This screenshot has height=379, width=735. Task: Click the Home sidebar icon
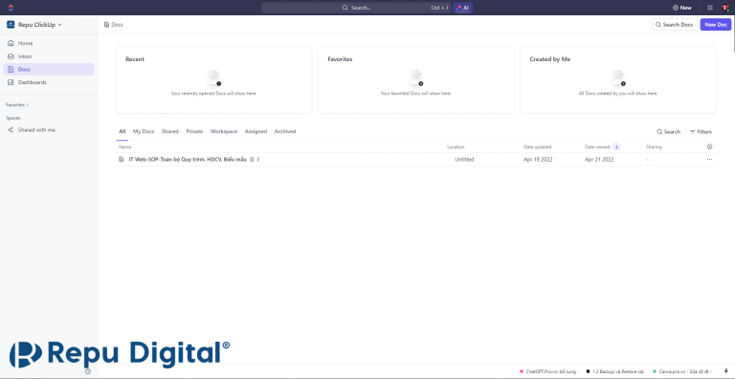(x=11, y=43)
